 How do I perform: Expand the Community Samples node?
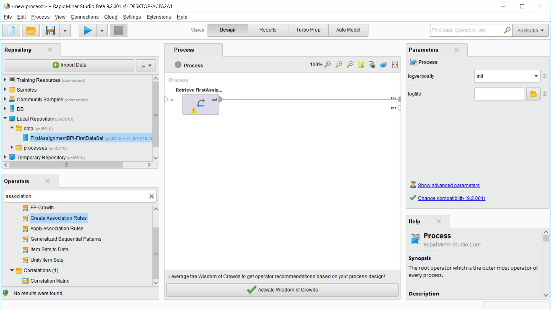(x=5, y=99)
